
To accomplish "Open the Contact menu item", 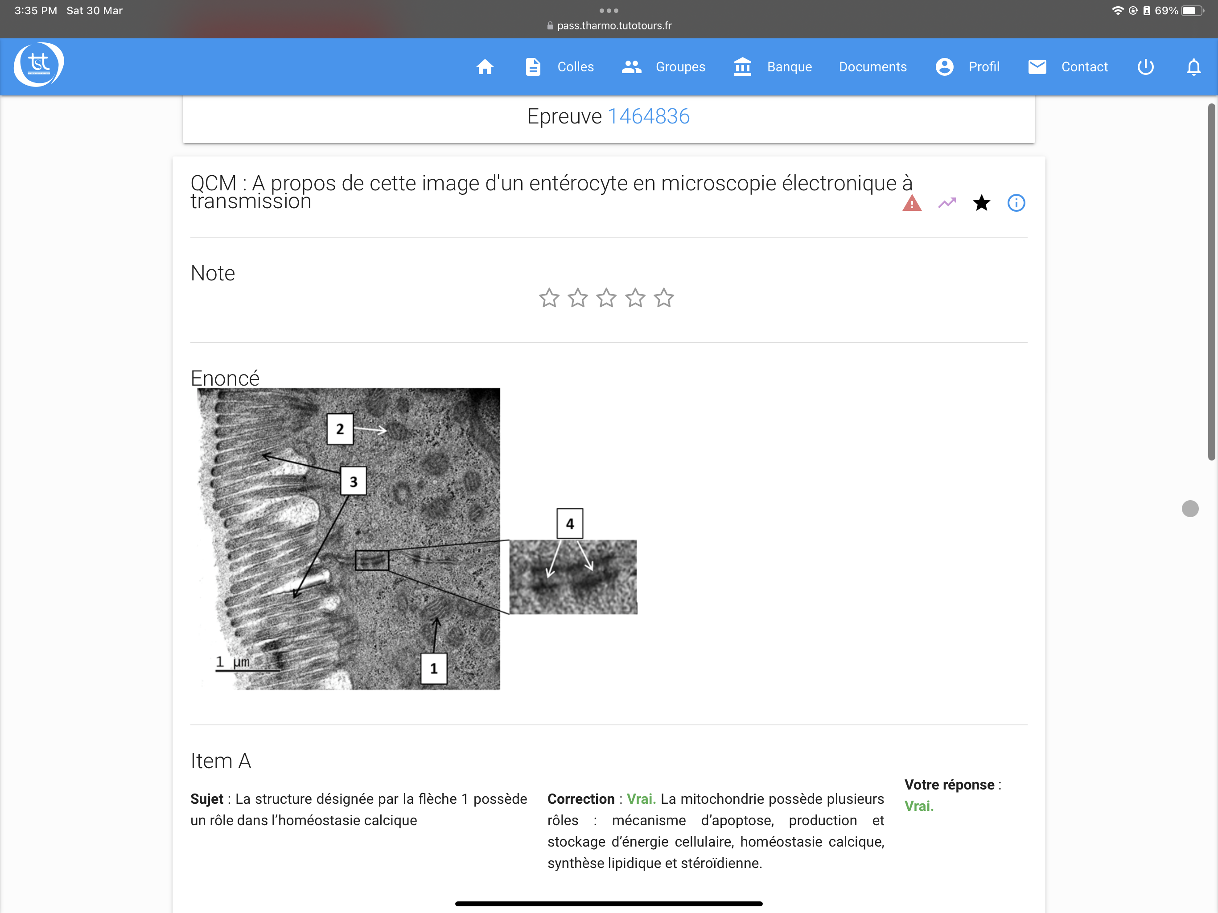I will 1084,66.
